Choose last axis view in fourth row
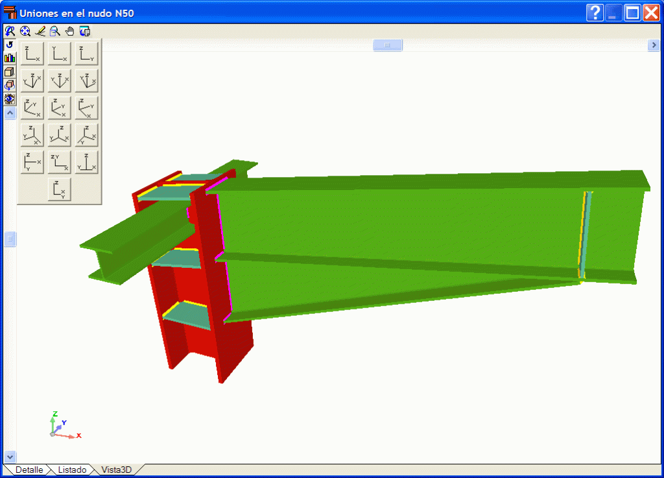Screen dimensions: 664x478 pos(86,135)
